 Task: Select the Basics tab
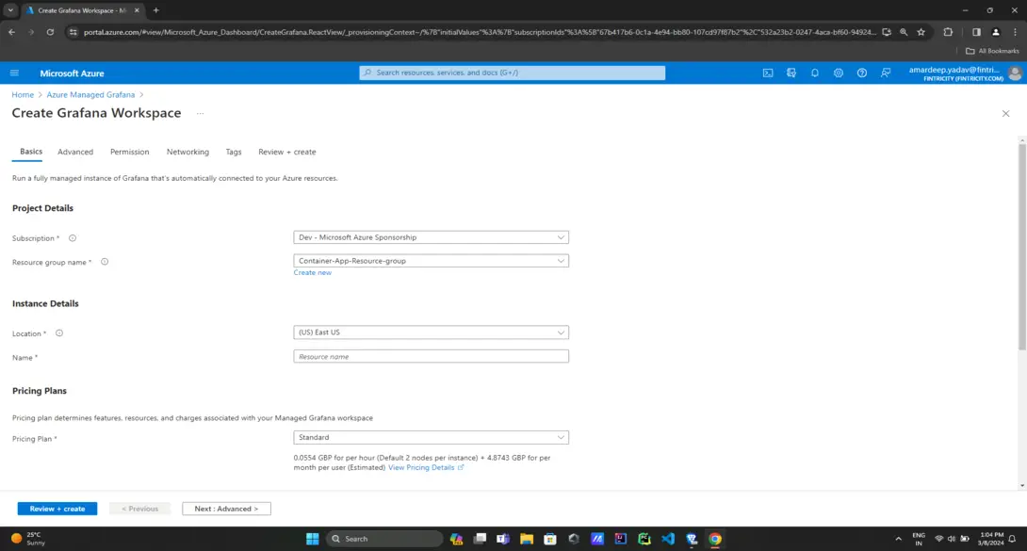coord(31,151)
